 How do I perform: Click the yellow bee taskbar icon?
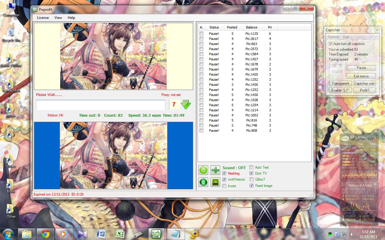pyautogui.click(x=194, y=234)
